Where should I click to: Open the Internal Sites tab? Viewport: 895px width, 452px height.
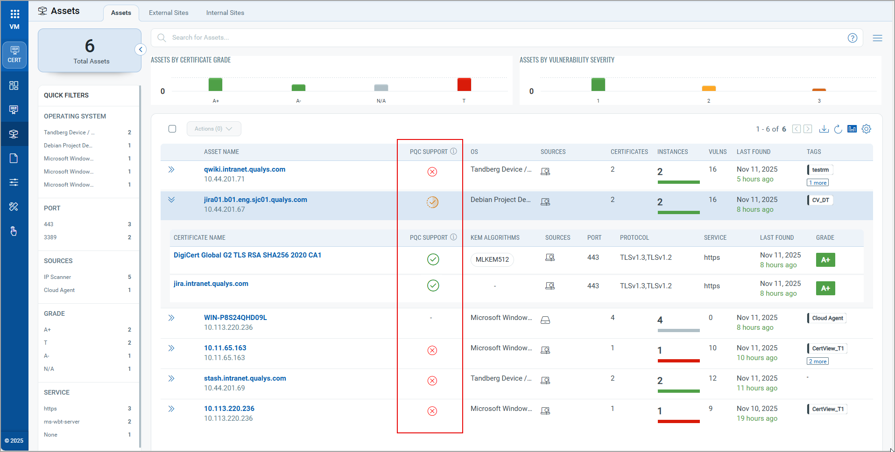click(225, 13)
